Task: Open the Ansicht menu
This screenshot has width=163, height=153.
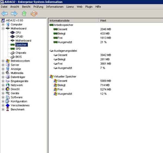Action: [15, 7]
